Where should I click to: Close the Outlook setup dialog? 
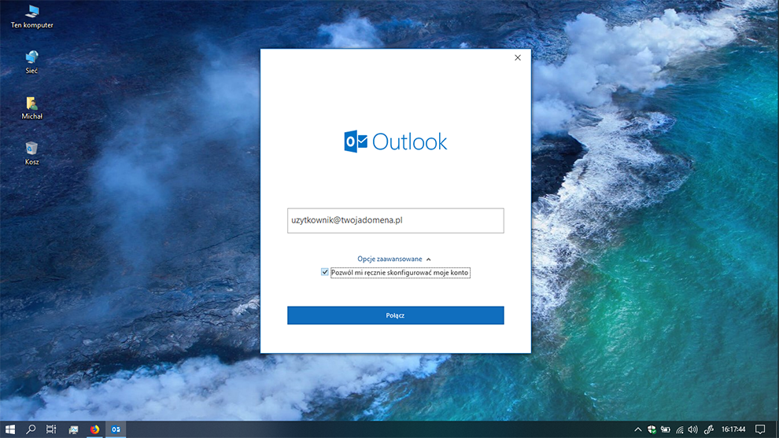(517, 57)
